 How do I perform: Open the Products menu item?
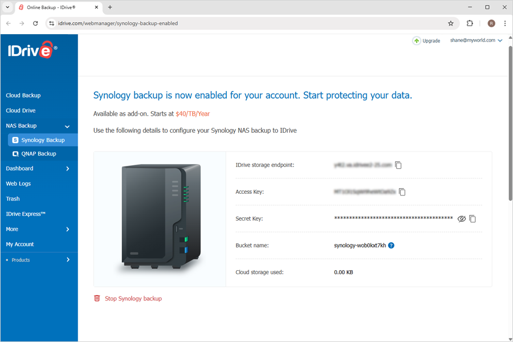tap(21, 260)
